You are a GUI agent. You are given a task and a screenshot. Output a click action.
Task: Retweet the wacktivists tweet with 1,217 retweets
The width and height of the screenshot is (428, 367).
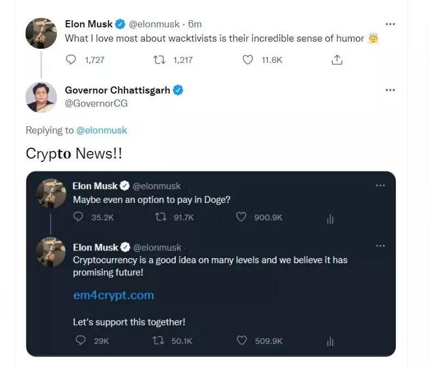pos(159,60)
